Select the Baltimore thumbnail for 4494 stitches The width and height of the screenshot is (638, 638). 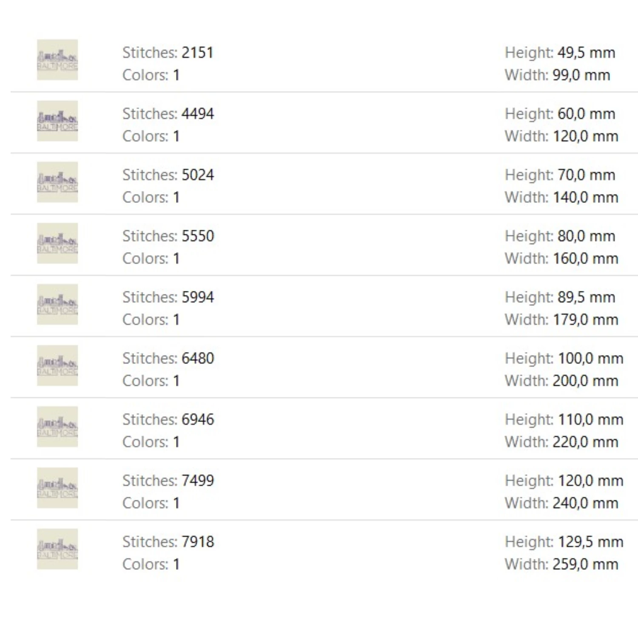click(x=57, y=121)
